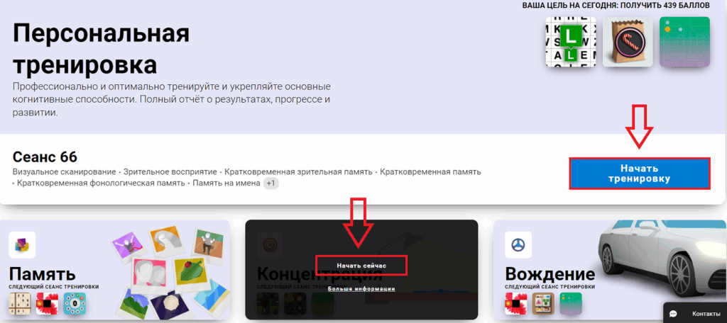Select the brown board game icon under Вождение
Viewport: 727px width, 323px height.
[543, 304]
